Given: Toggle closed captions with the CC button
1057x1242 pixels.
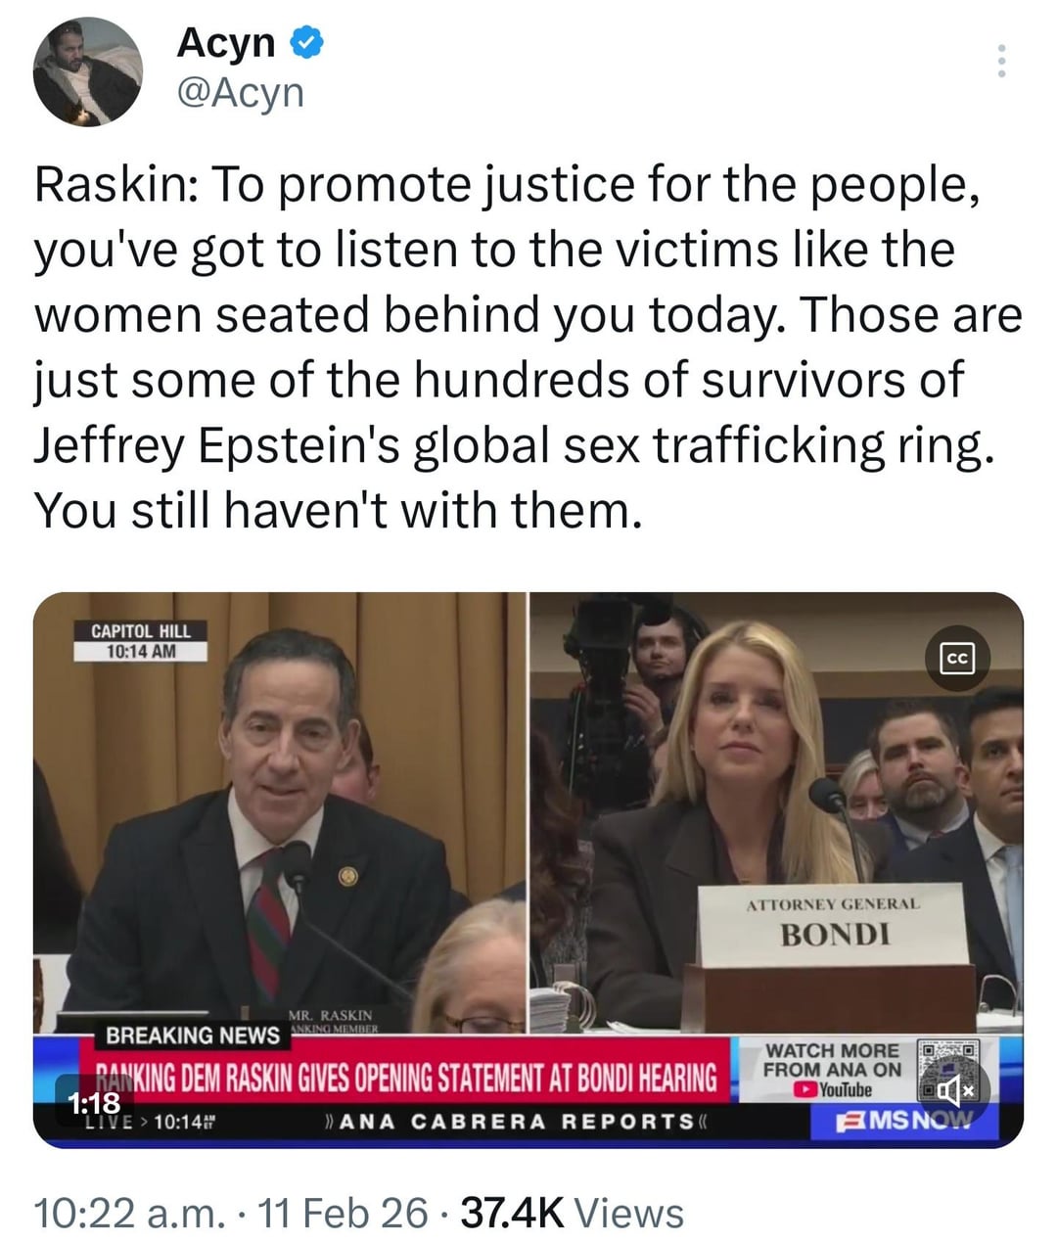Looking at the screenshot, I should point(956,661).
